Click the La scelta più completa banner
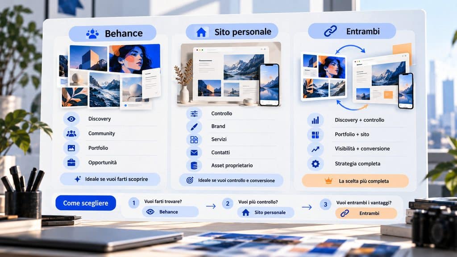 (x=355, y=181)
